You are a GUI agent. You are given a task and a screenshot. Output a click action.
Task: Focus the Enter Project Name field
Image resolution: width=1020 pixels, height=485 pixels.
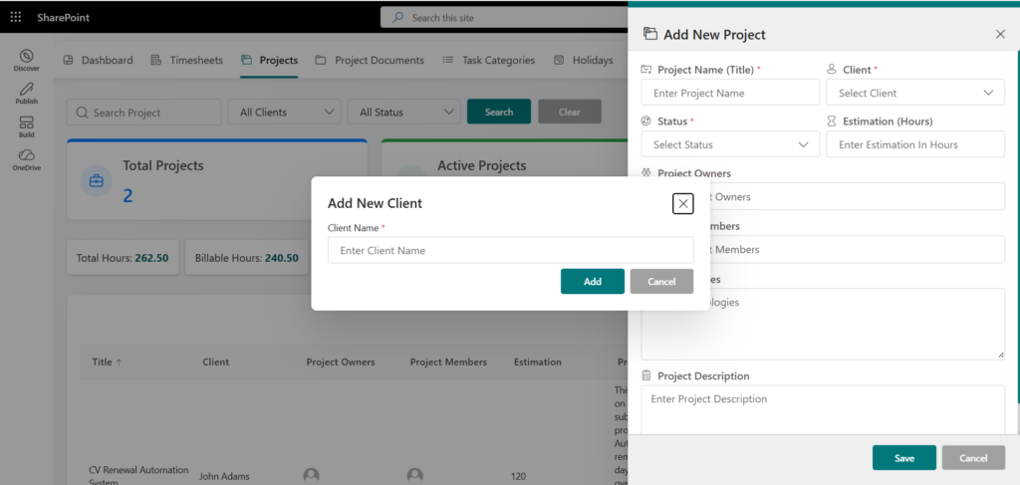[730, 93]
